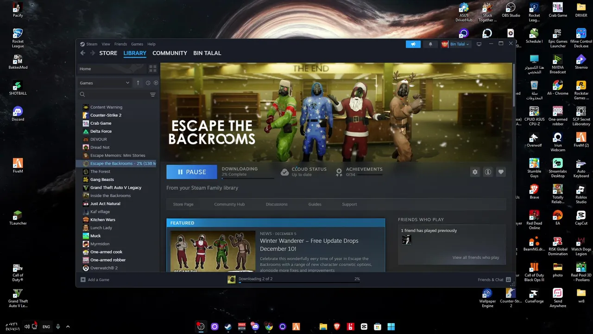Click cloud status icon

point(284,172)
